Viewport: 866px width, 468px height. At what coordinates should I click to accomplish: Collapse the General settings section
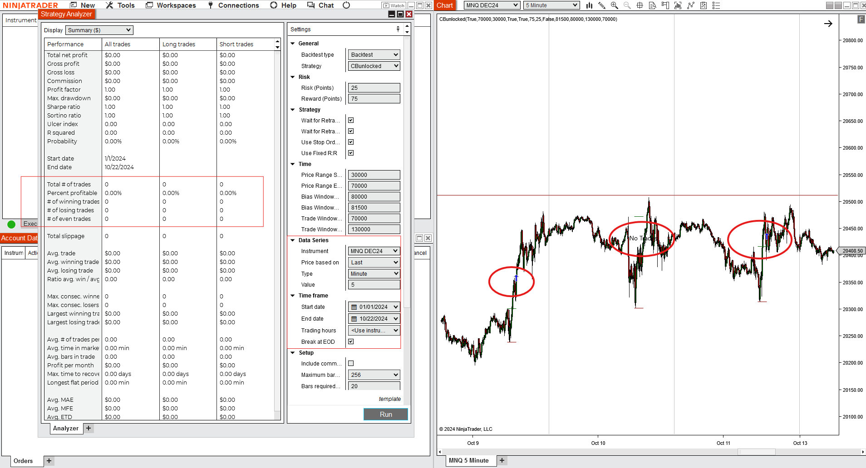click(293, 44)
